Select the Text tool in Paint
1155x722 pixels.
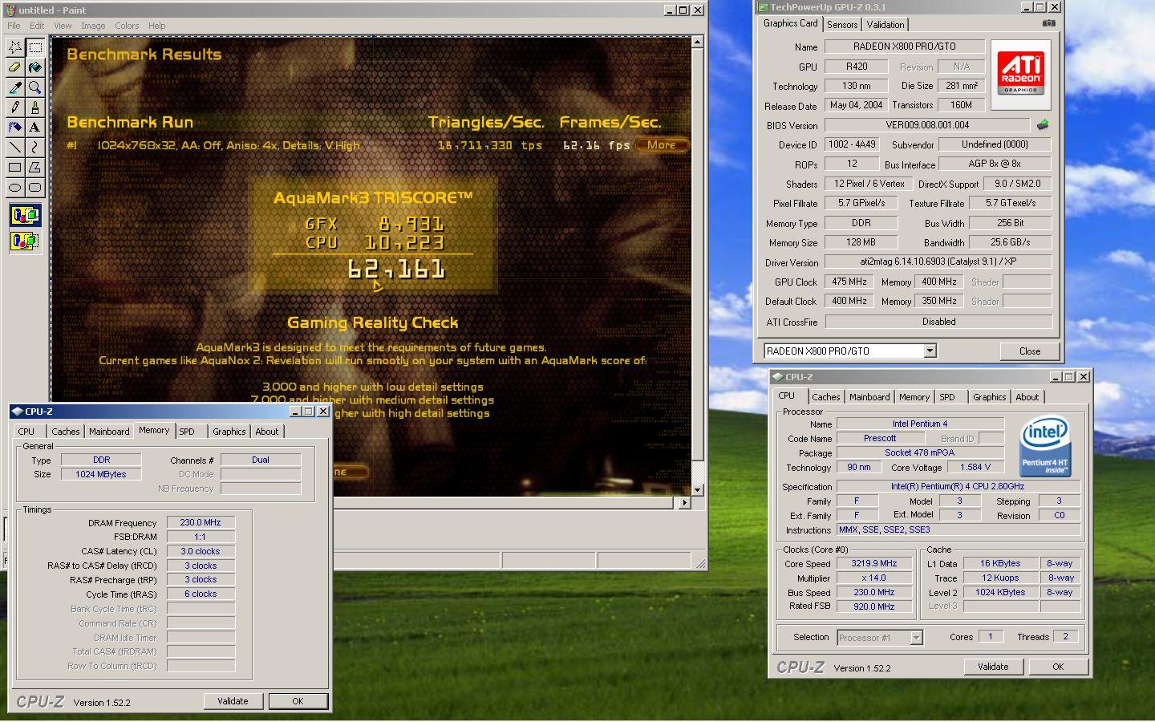point(34,128)
